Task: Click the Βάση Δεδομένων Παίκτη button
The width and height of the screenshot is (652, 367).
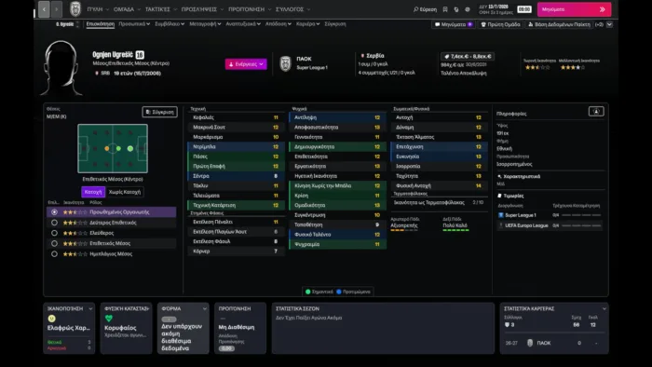Action: [559, 24]
